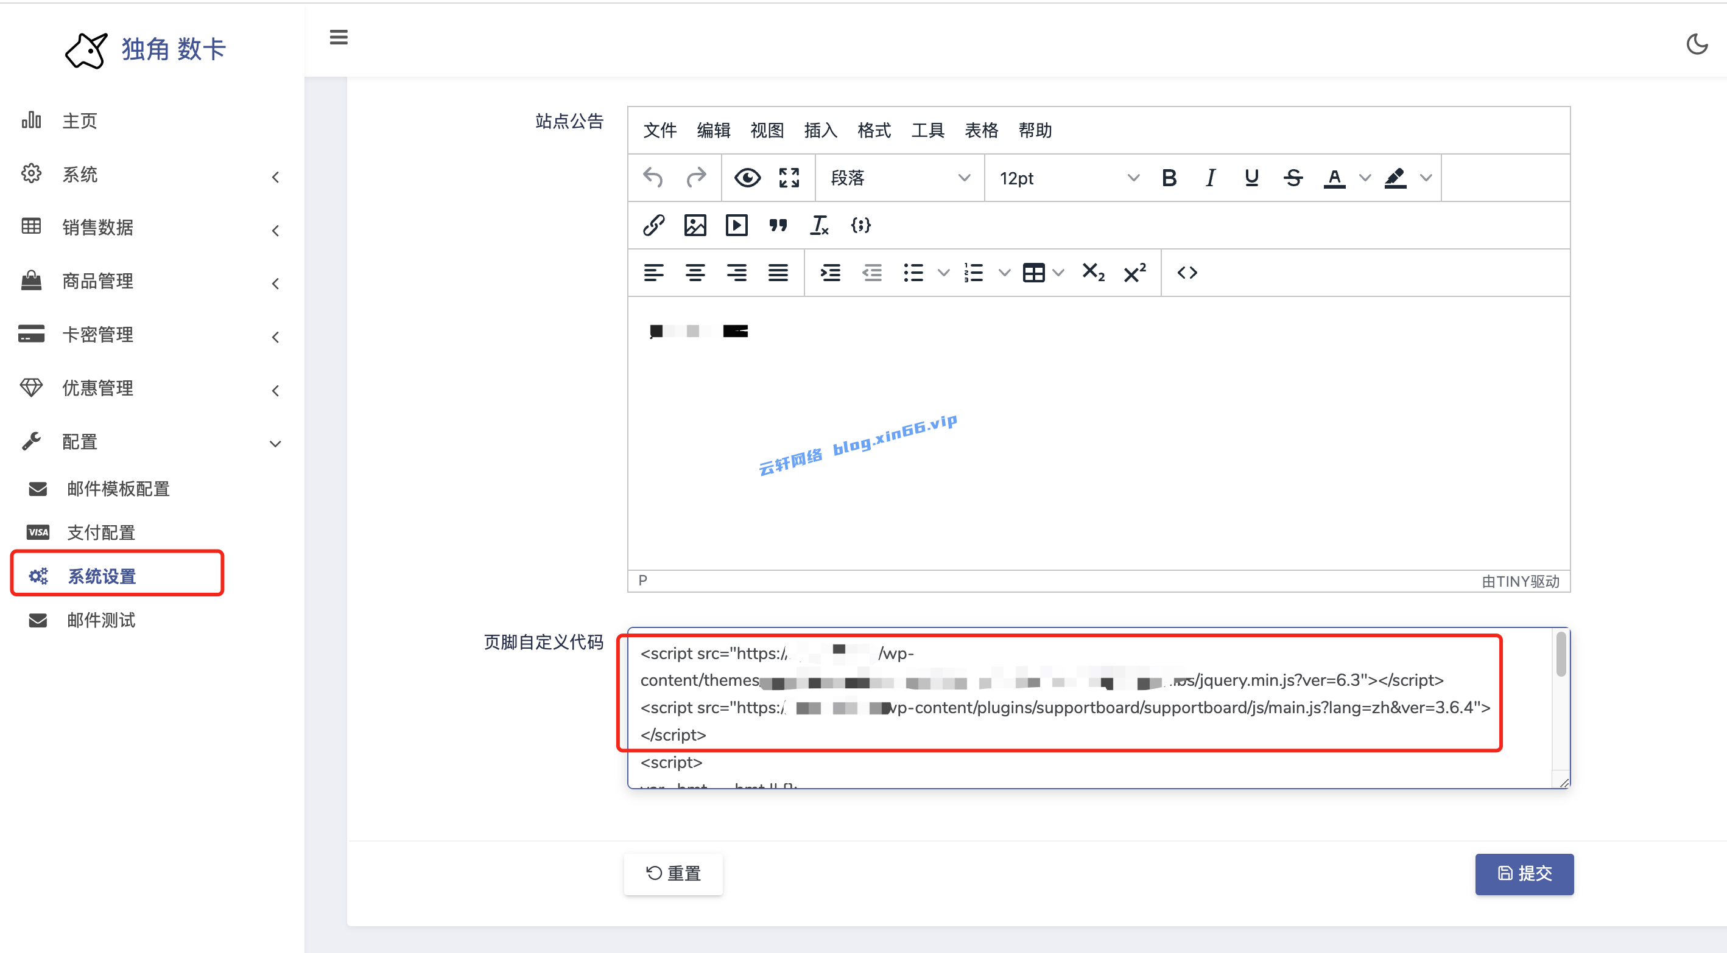Open the 12pt font size dropdown
This screenshot has height=953, width=1727.
click(1069, 178)
